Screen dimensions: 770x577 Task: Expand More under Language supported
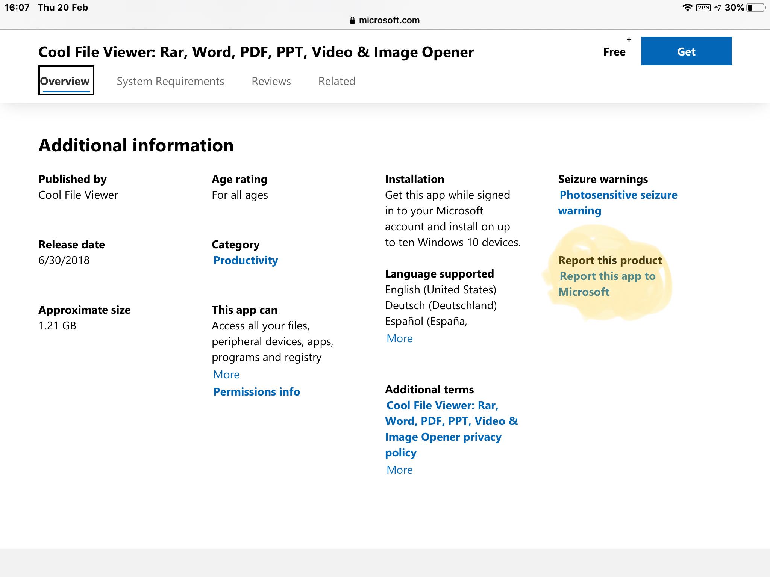[400, 338]
